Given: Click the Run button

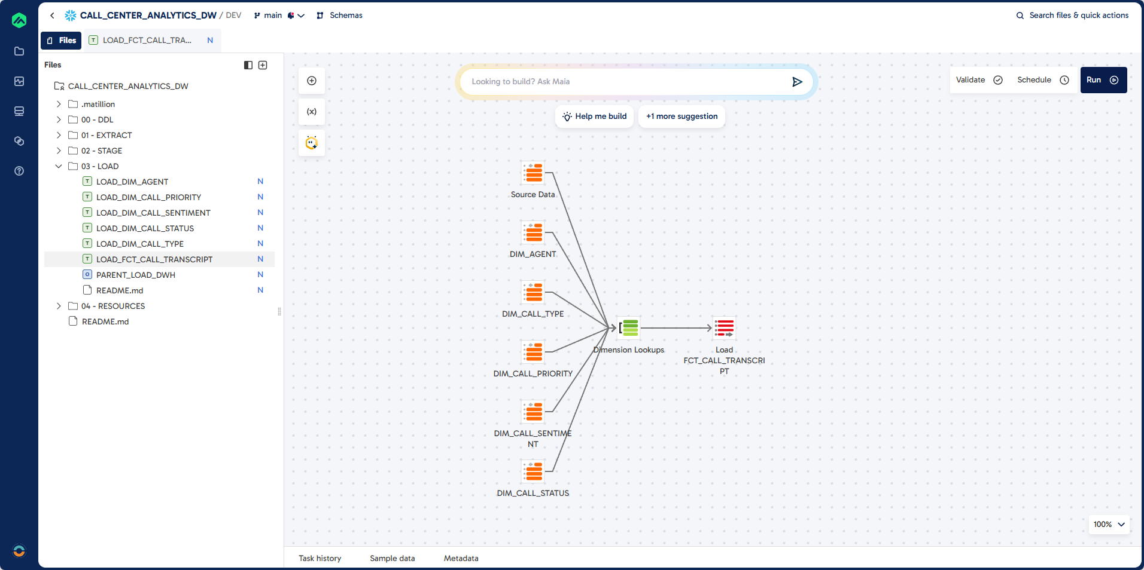Looking at the screenshot, I should (x=1103, y=80).
